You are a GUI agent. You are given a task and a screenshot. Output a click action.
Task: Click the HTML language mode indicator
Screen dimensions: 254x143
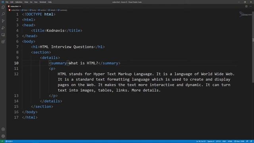(x=230, y=141)
